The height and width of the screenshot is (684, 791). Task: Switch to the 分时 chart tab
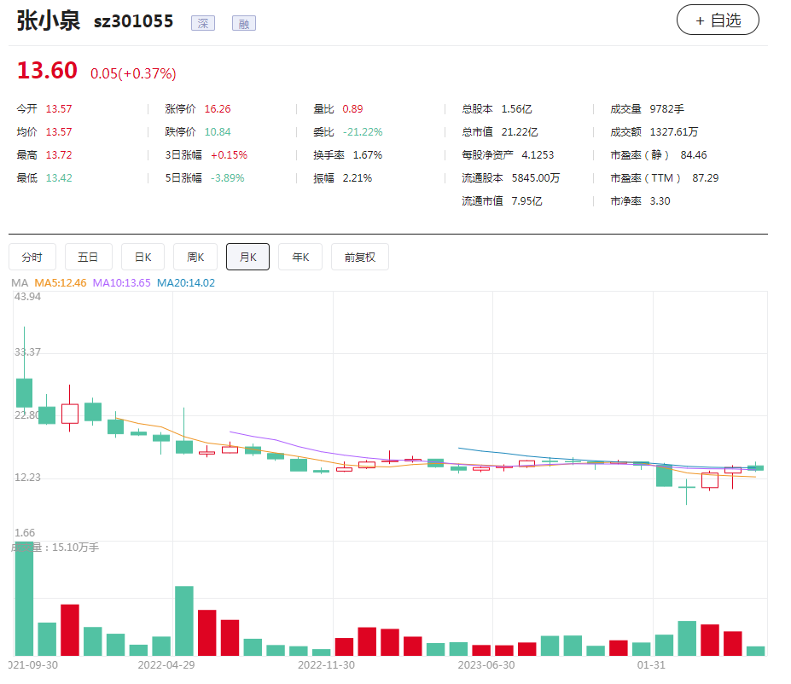[32, 257]
